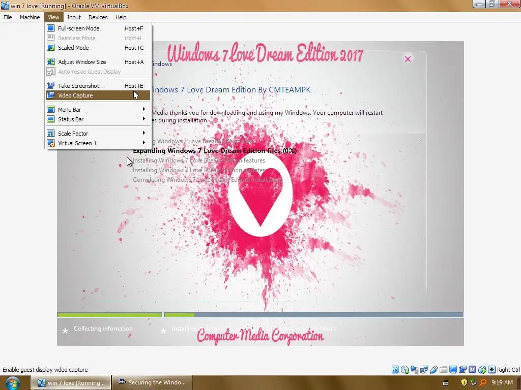
Task: Toggle Seamless Mode menu entry
Action: coord(98,38)
